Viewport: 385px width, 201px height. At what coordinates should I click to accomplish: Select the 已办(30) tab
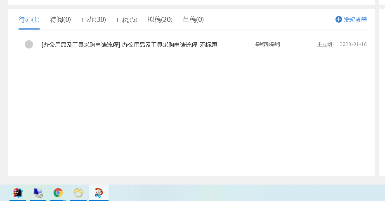coord(94,20)
